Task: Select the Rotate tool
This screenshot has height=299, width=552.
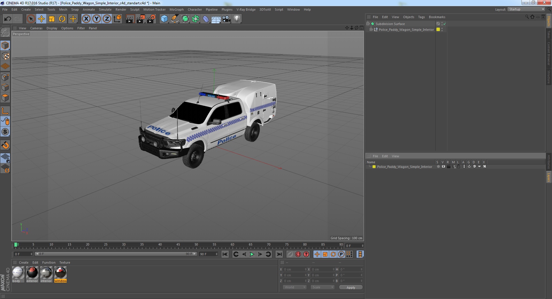Action: click(62, 19)
